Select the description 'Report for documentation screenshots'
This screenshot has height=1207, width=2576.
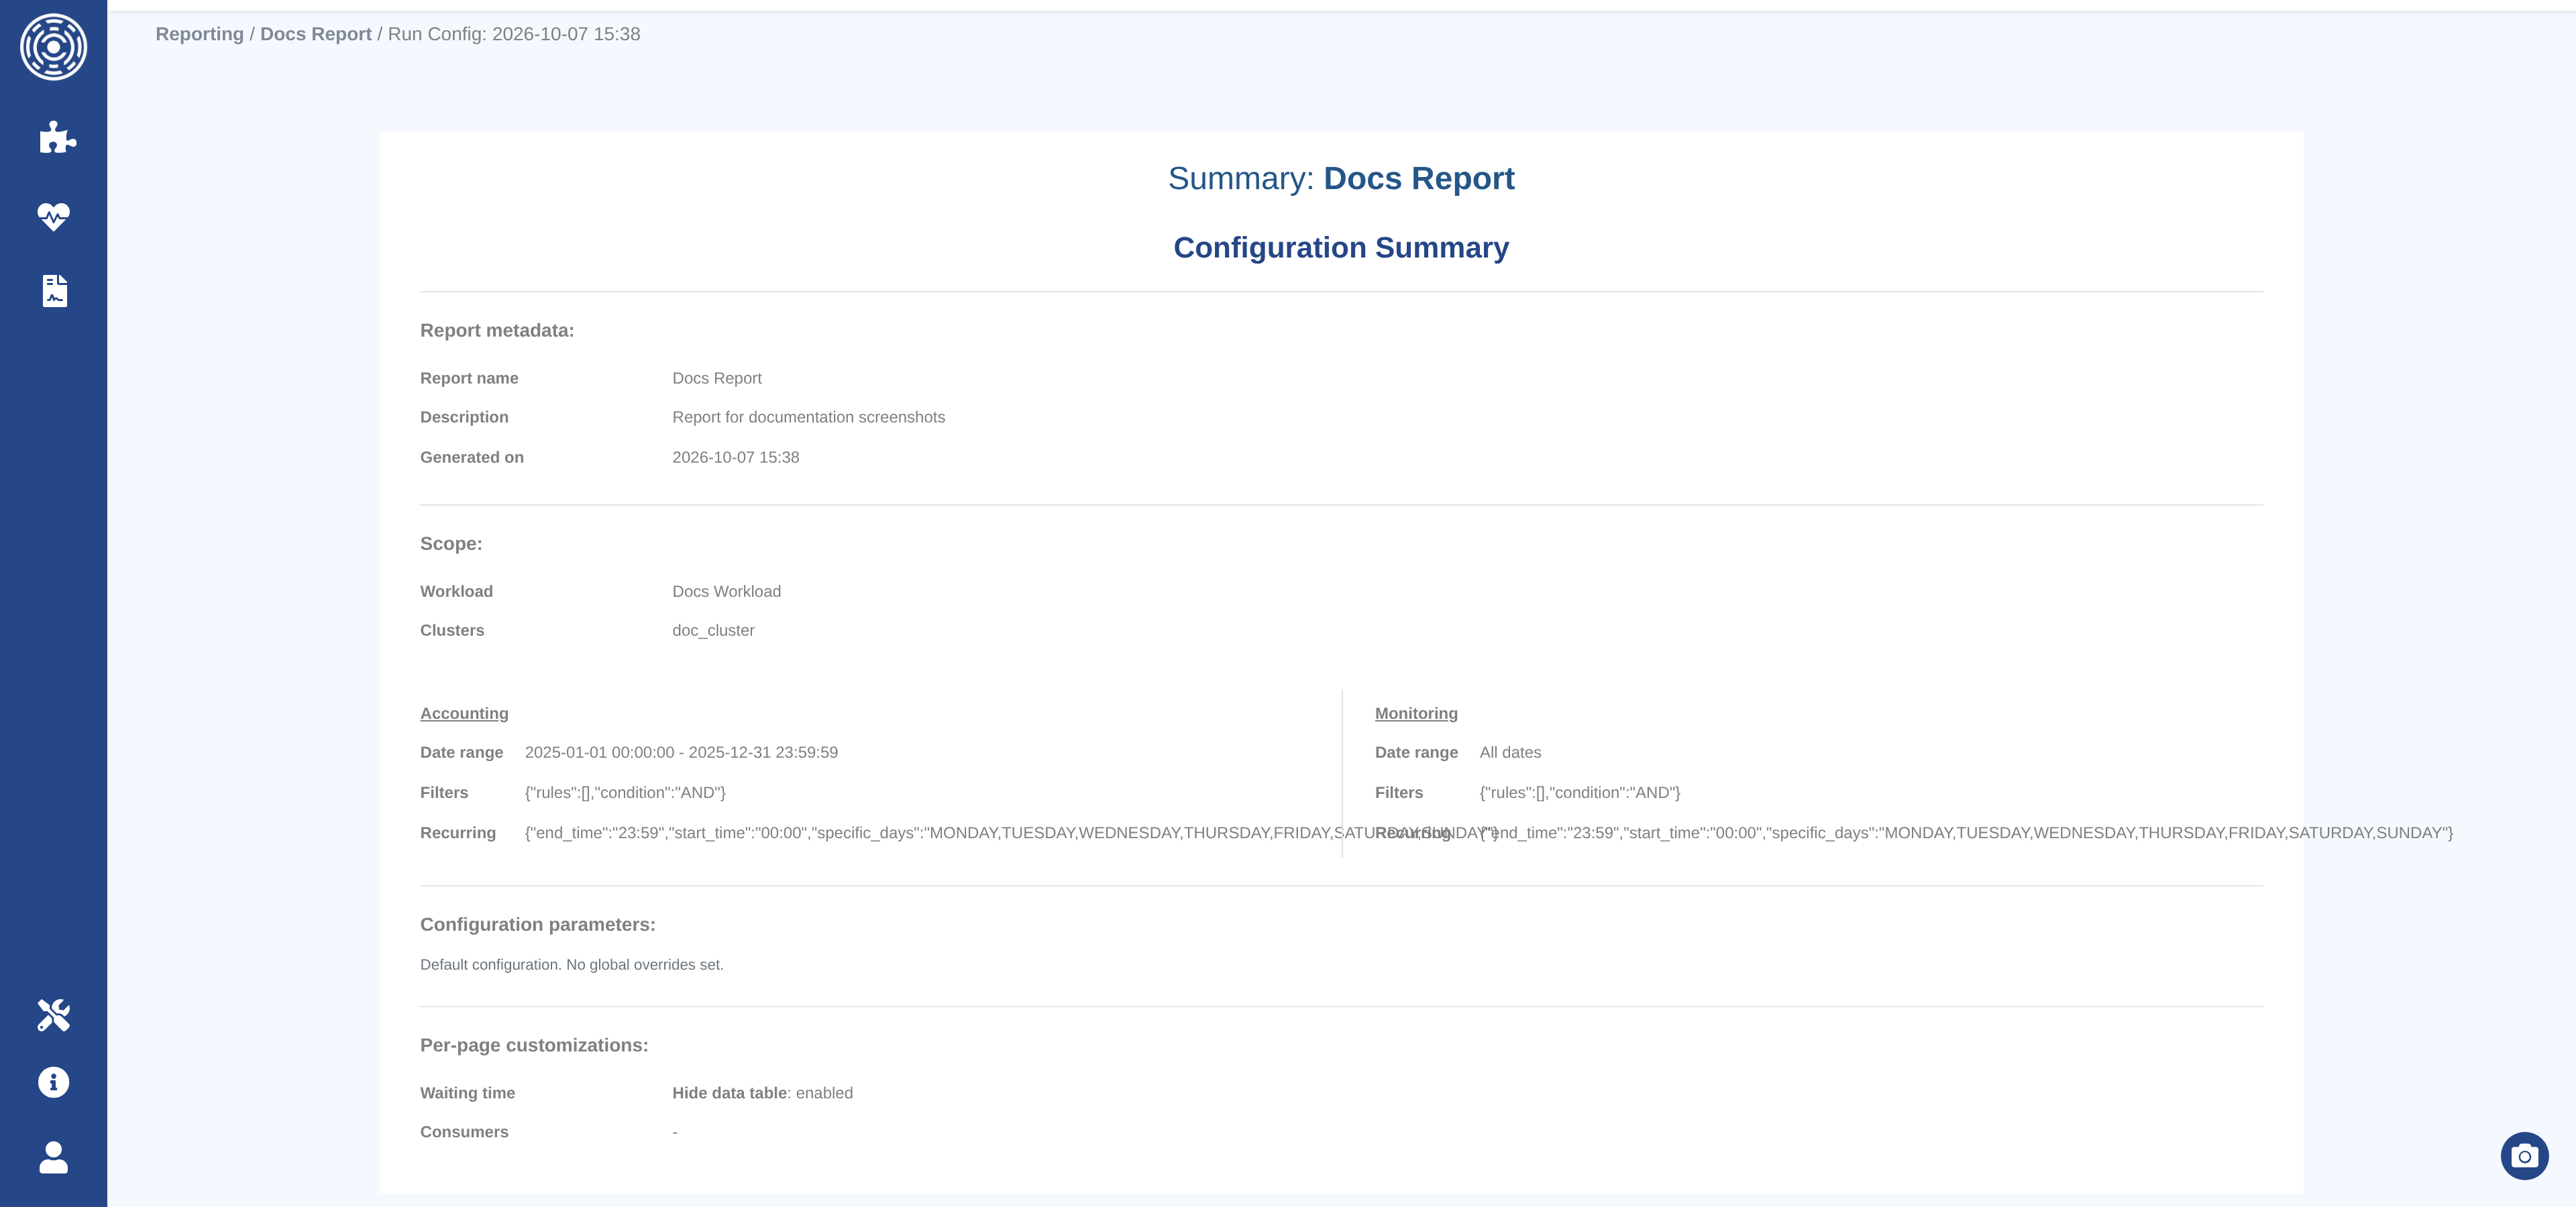[x=808, y=418]
